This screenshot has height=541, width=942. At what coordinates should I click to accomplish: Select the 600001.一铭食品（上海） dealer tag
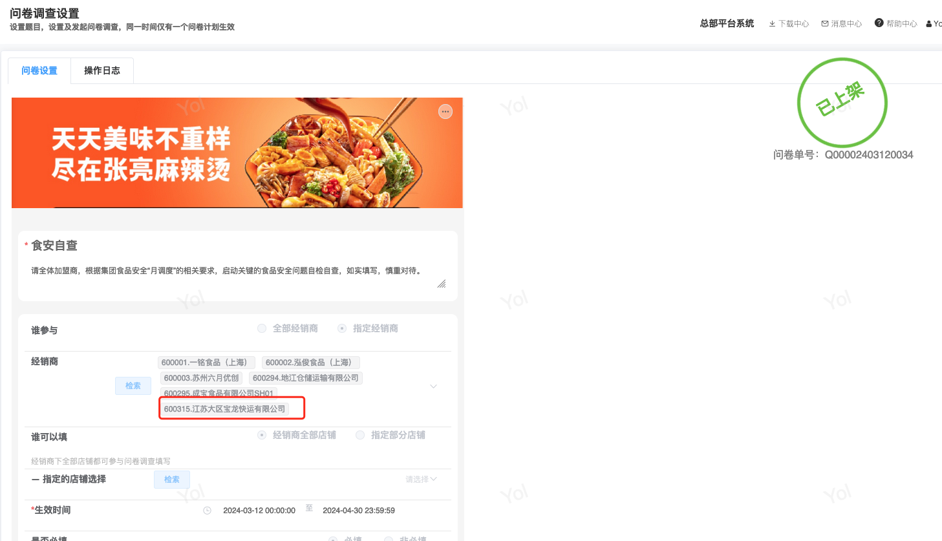click(206, 363)
